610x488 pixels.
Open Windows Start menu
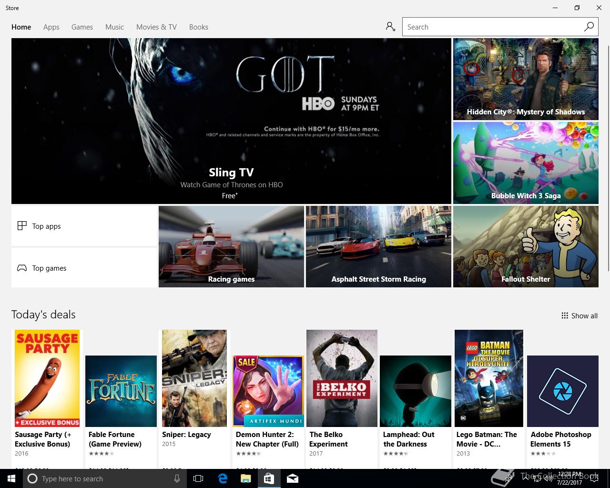tap(11, 478)
